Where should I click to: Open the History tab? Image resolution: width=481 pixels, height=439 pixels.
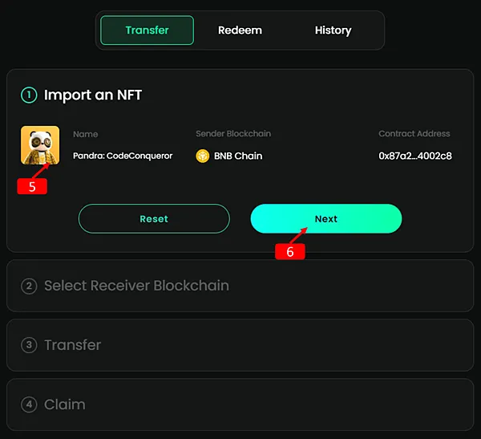coord(333,30)
